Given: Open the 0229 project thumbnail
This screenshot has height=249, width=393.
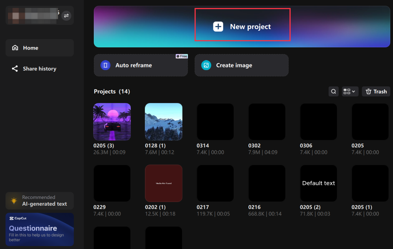Looking at the screenshot, I should [112, 183].
